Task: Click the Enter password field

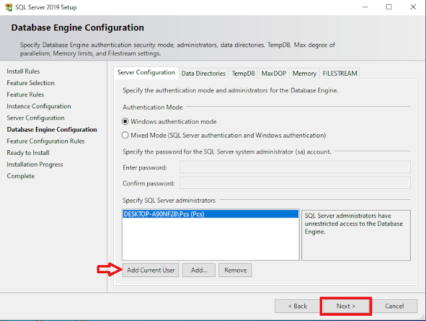Action: [295, 167]
